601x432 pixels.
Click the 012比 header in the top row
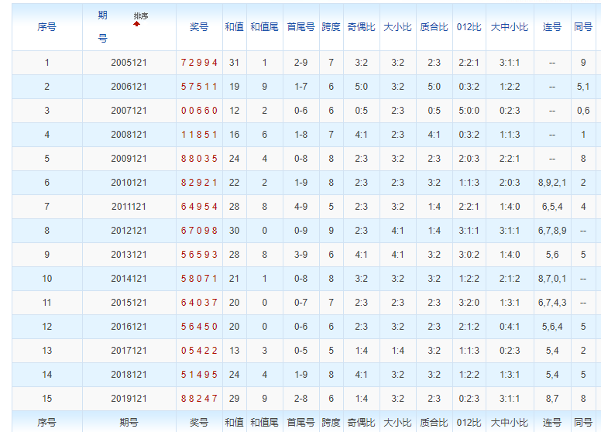[469, 27]
